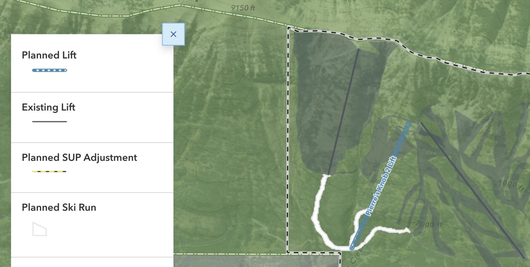Click the Pierre's Knob 2 Lift label
The height and width of the screenshot is (267, 530).
[381, 186]
